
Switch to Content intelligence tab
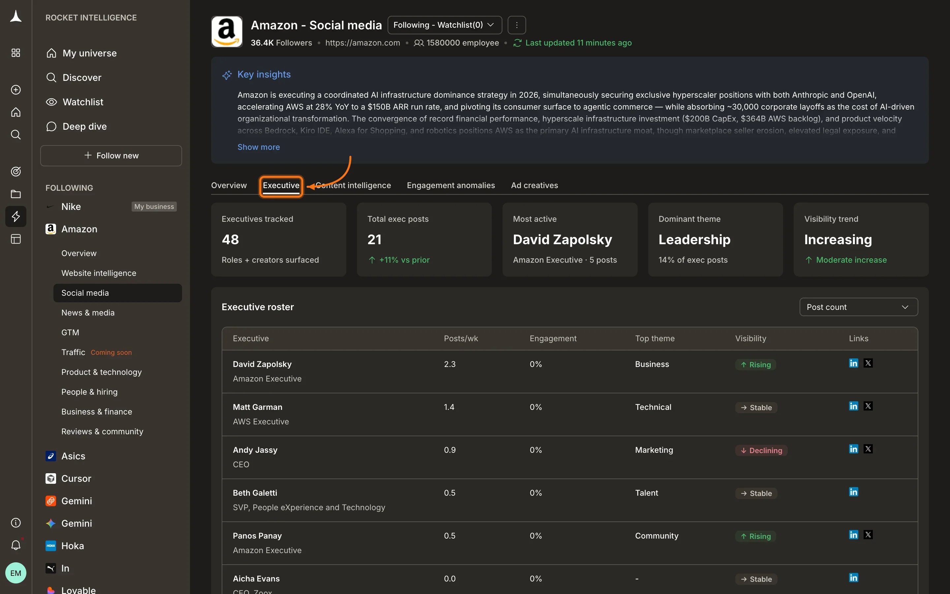point(353,185)
